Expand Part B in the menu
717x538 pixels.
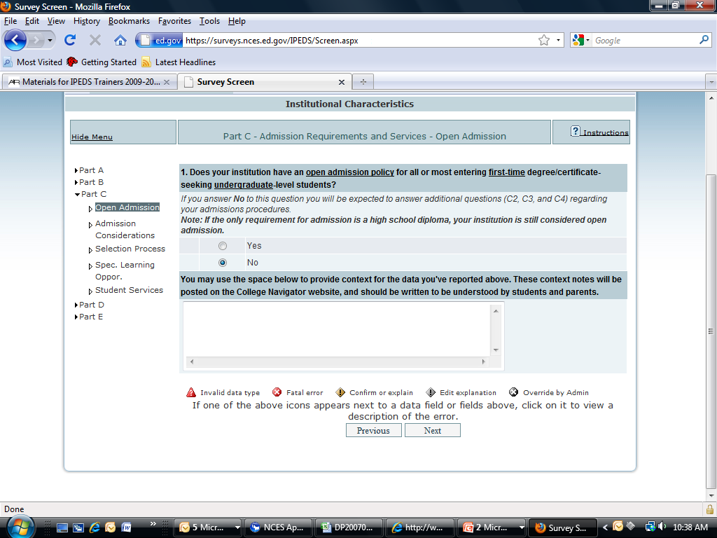point(89,182)
